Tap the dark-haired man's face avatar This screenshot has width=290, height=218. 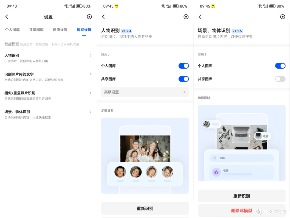coord(120,172)
